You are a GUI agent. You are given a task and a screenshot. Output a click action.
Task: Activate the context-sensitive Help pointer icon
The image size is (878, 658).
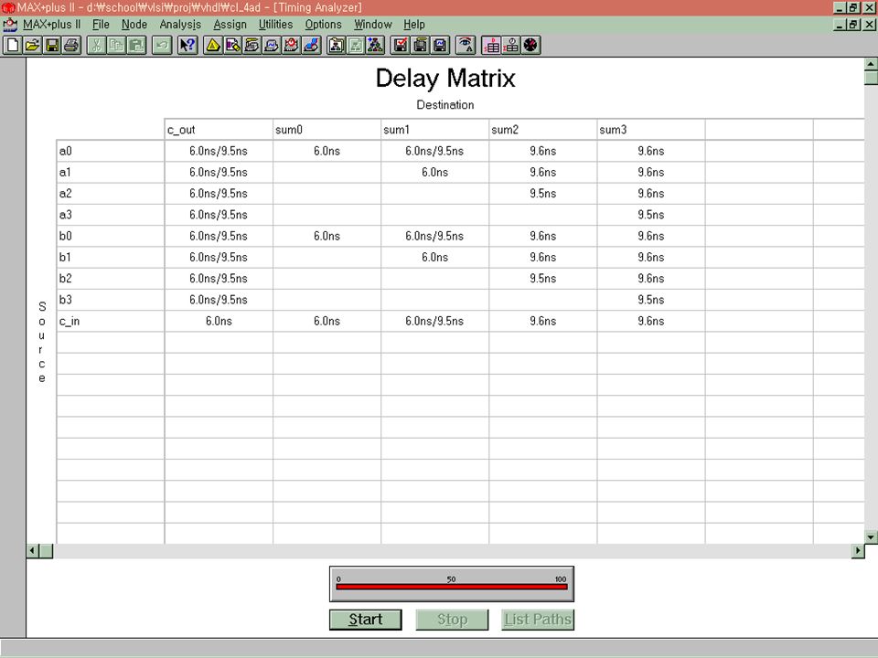tap(187, 46)
